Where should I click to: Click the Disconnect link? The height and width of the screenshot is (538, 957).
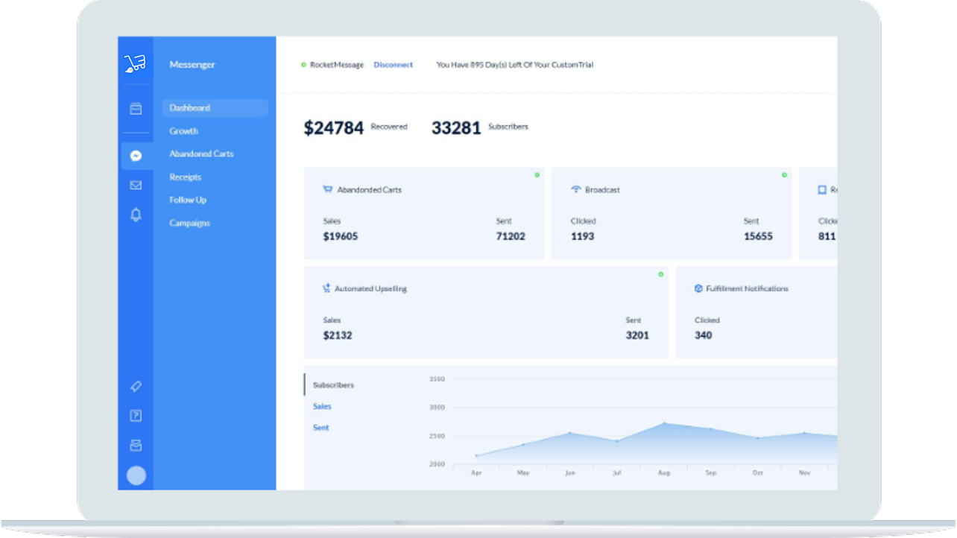point(393,65)
